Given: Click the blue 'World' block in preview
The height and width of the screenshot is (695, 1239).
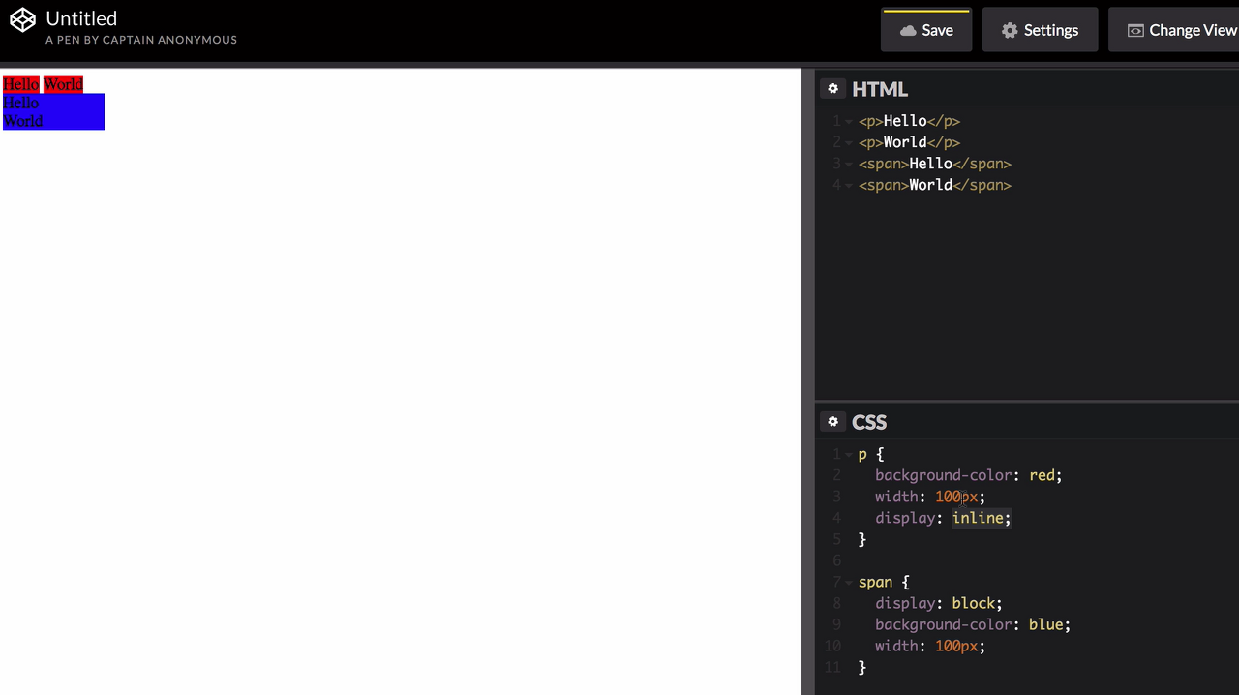Looking at the screenshot, I should coord(53,121).
